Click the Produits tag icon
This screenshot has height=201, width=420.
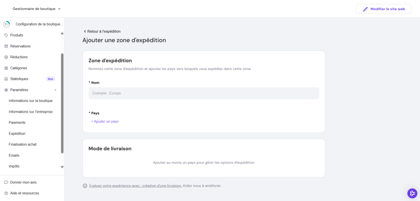click(x=6, y=35)
